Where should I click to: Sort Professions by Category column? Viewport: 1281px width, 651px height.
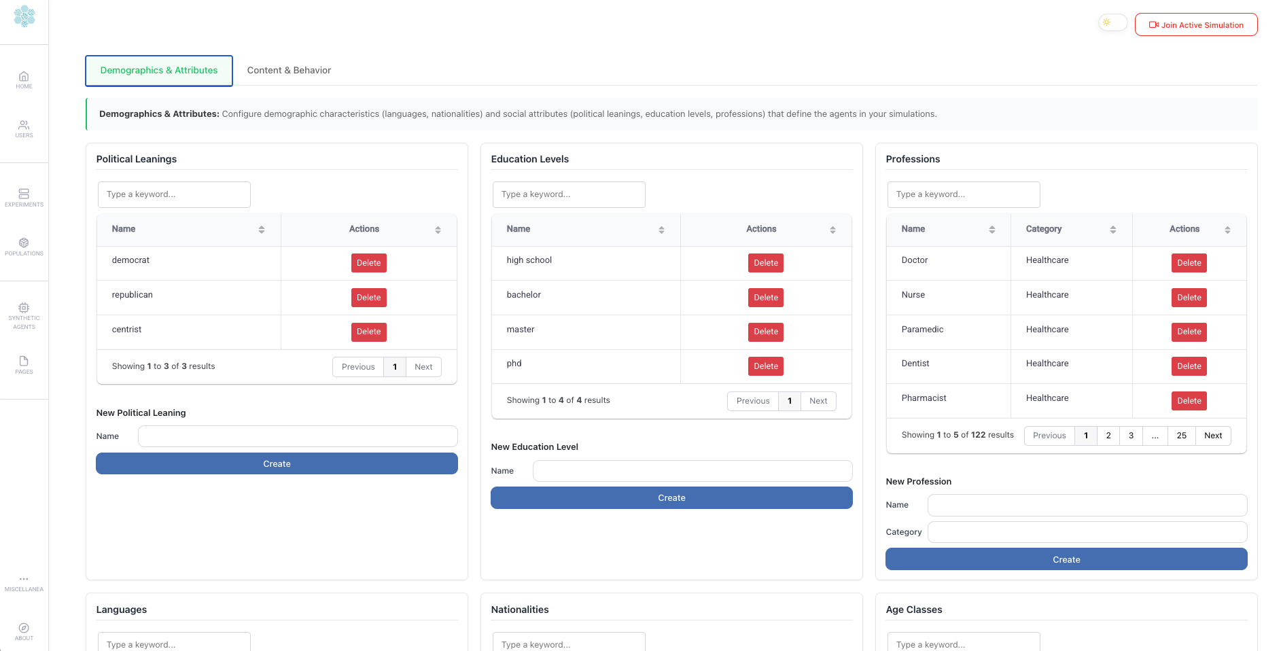[1112, 230]
